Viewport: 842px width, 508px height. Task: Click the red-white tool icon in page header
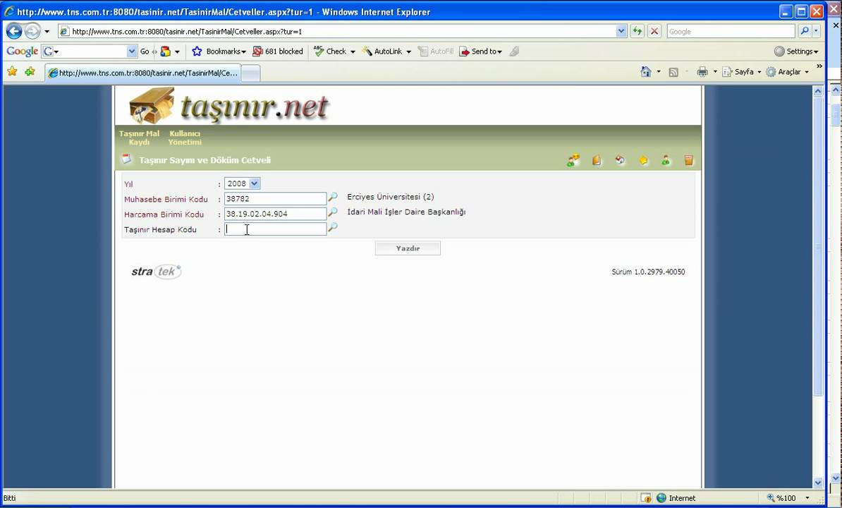[x=621, y=160]
